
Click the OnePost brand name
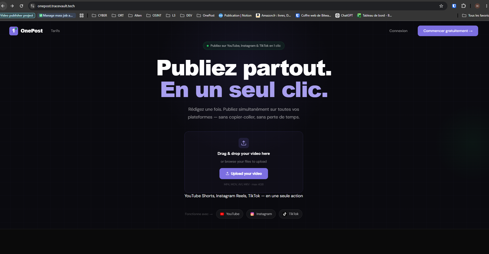pyautogui.click(x=32, y=31)
